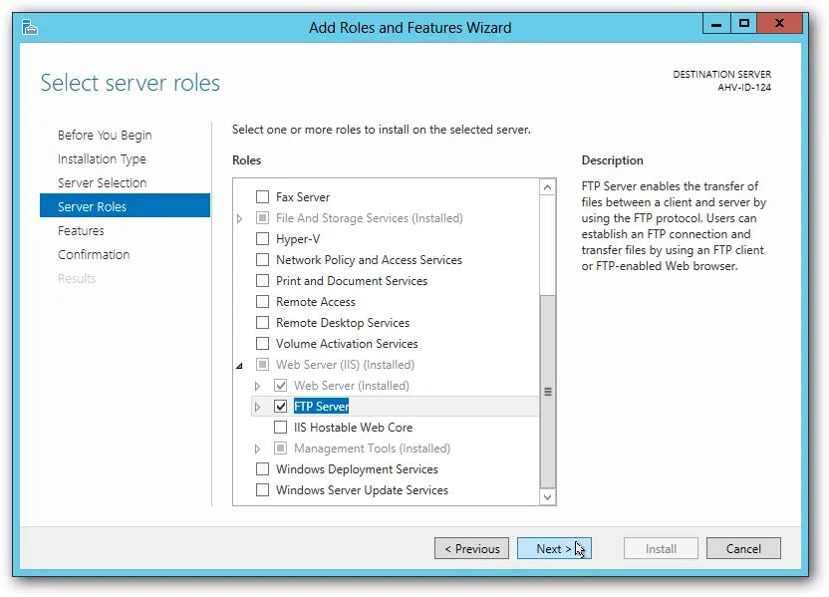Go to Before You Begin step
The width and height of the screenshot is (829, 597).
(105, 135)
